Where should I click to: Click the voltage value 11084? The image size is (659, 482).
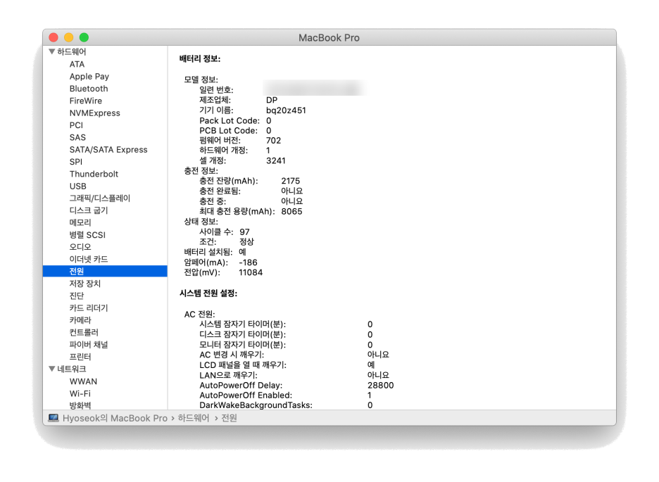click(x=251, y=272)
